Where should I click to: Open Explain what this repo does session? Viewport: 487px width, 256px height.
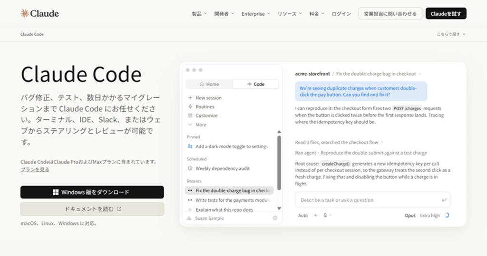tap(224, 210)
